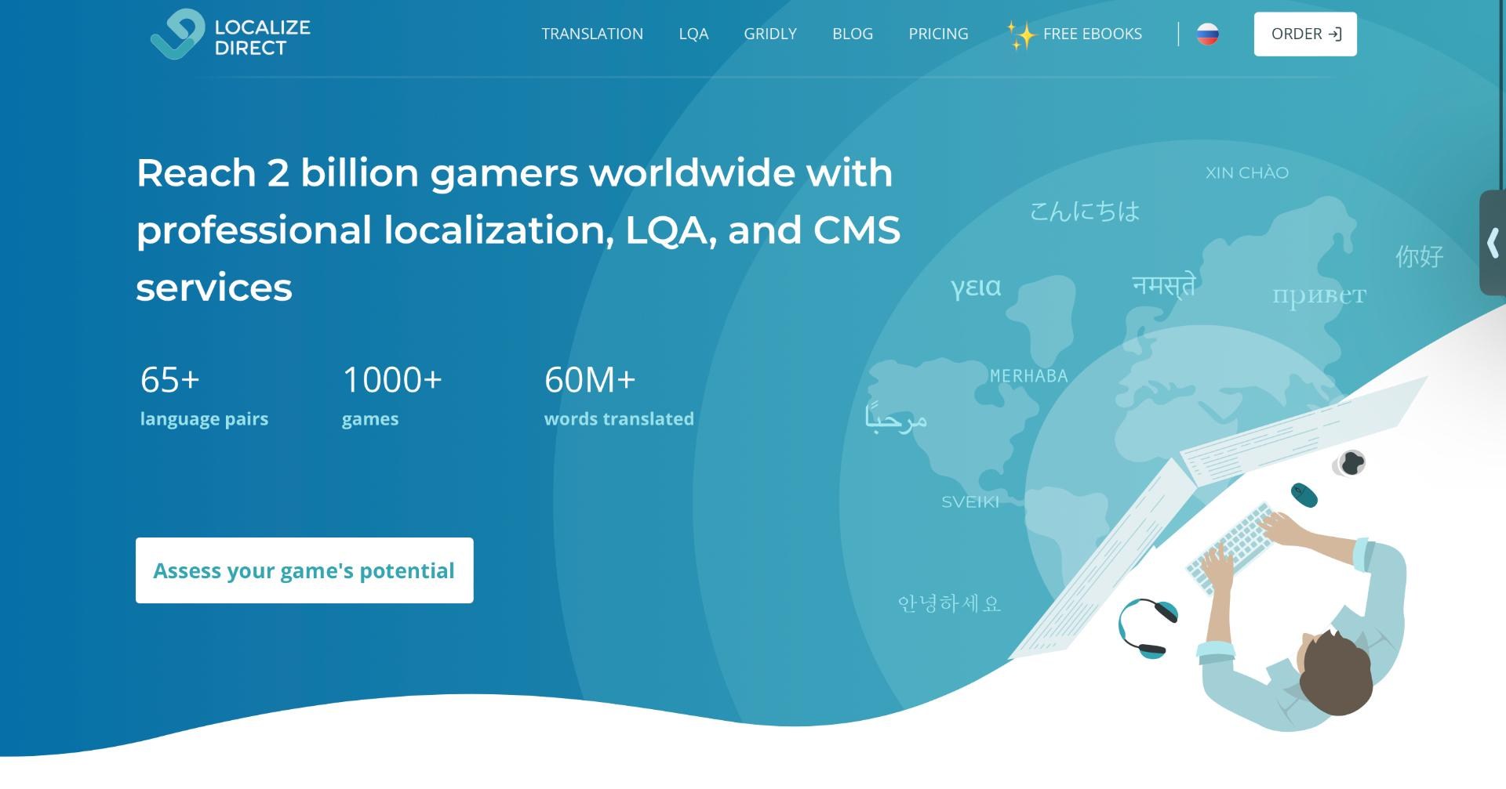Open the Free Ebooks link
The height and width of the screenshot is (789, 1506).
point(1075,34)
